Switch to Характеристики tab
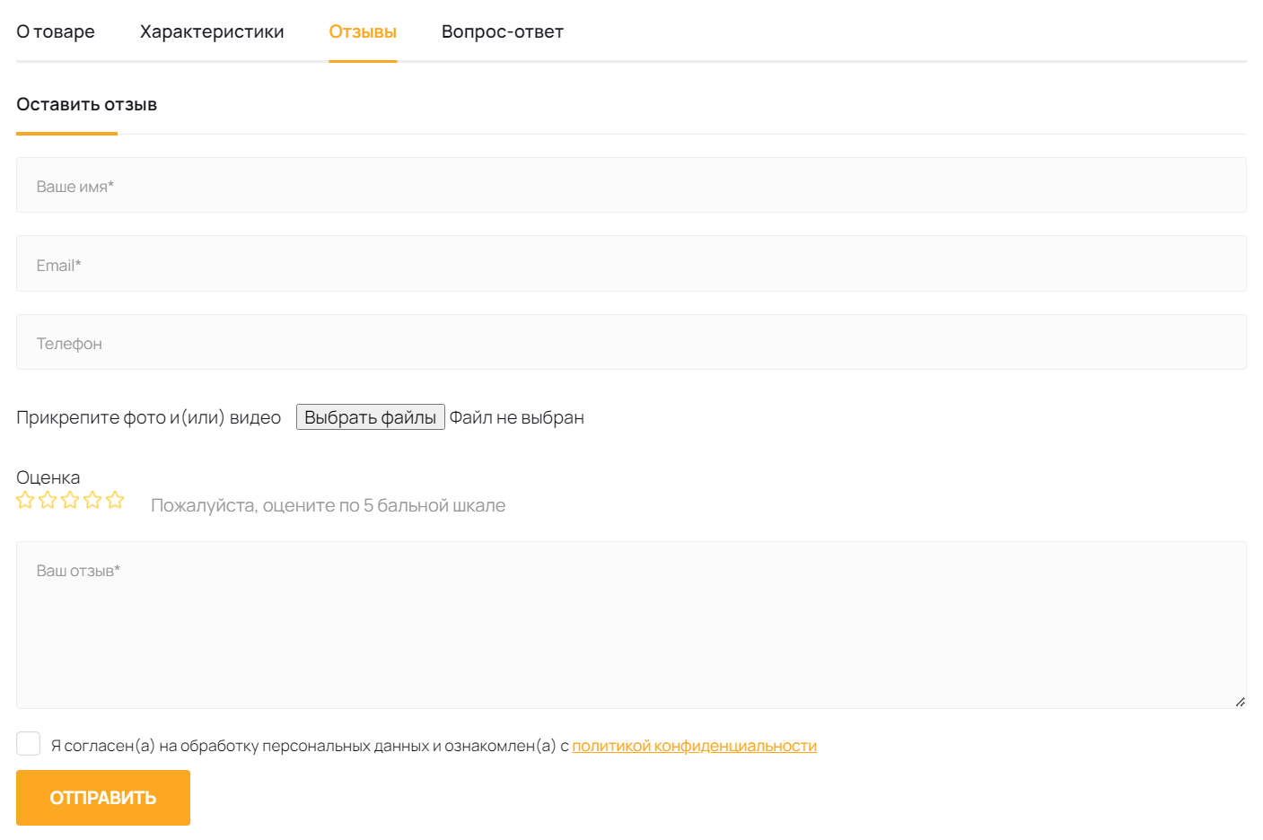 212,32
